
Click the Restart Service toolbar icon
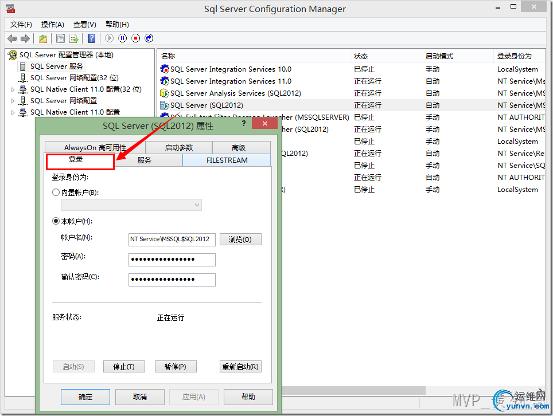coord(149,38)
